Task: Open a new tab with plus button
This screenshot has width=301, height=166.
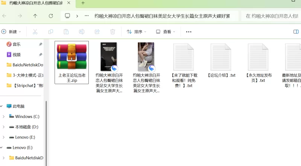Action: tap(83, 3)
